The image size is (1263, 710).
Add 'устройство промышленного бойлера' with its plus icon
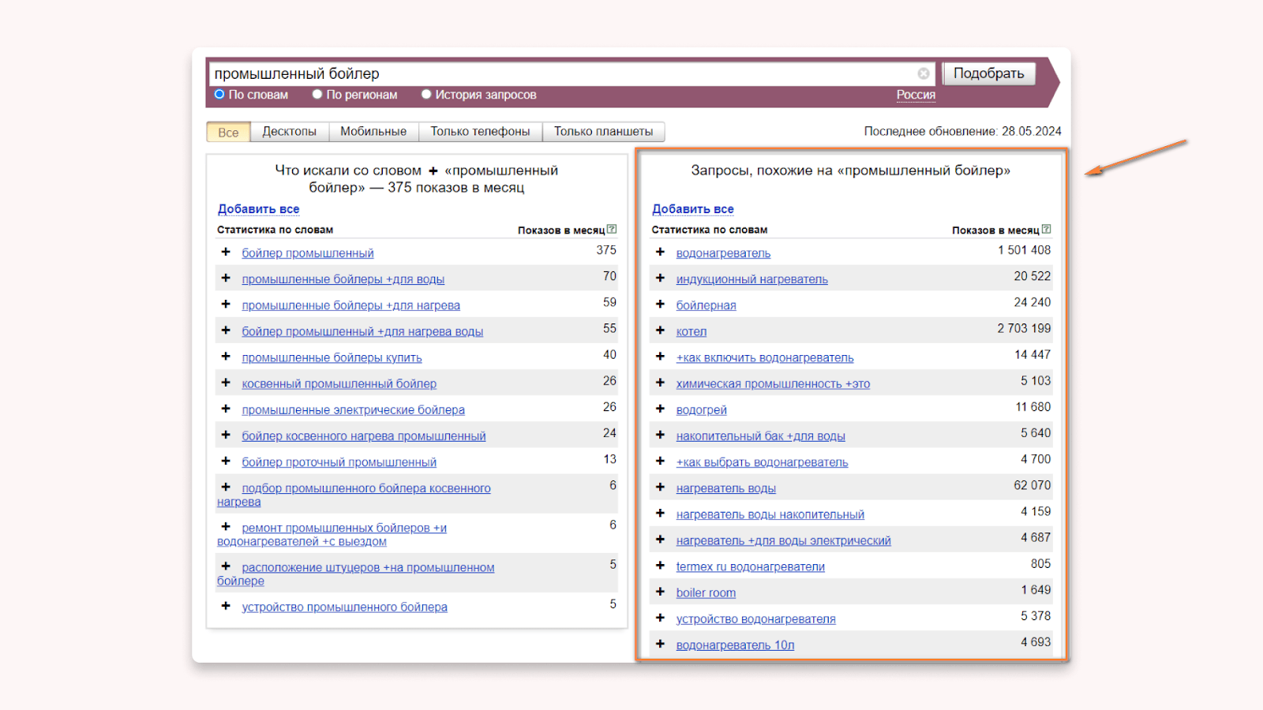[x=226, y=605]
